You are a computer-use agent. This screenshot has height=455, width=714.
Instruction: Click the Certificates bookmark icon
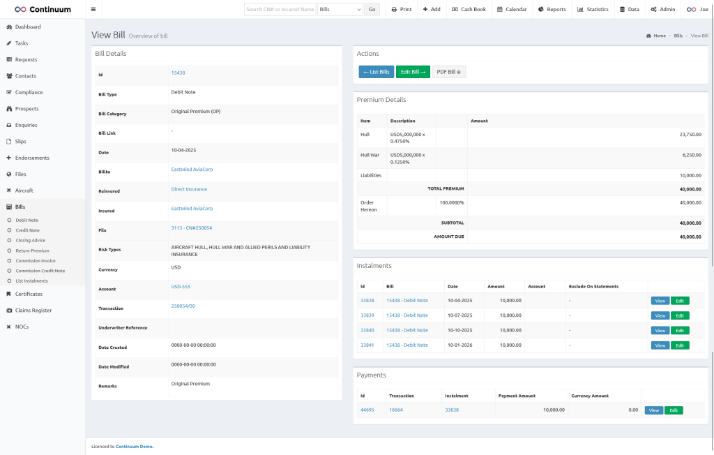click(8, 294)
